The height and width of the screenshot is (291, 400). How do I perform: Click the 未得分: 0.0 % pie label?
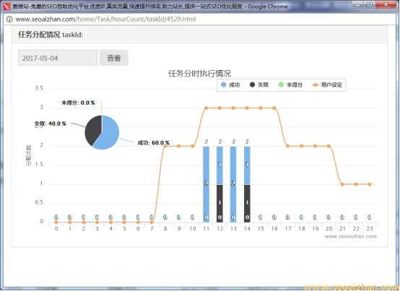[78, 103]
